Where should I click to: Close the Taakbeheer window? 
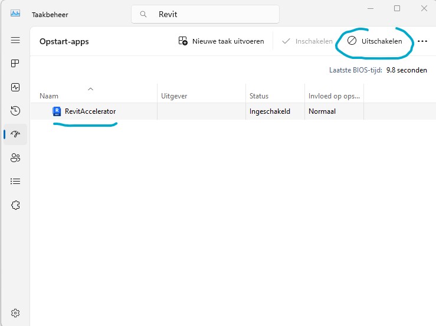[424, 8]
